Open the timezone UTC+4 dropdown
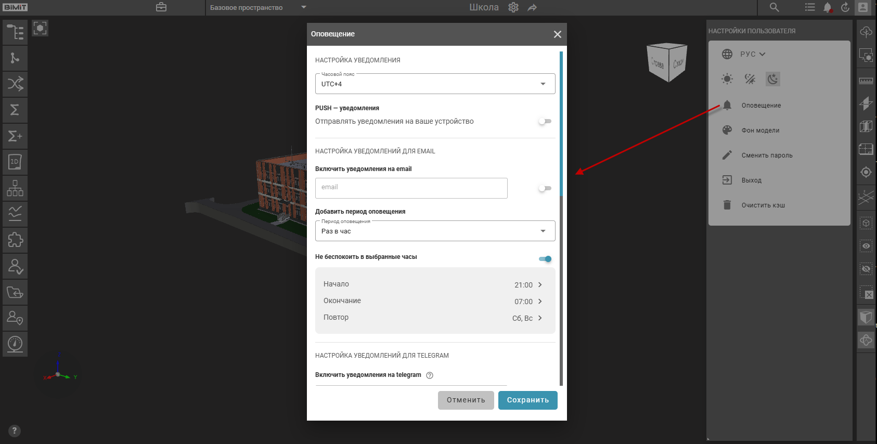877x444 pixels. click(x=435, y=84)
